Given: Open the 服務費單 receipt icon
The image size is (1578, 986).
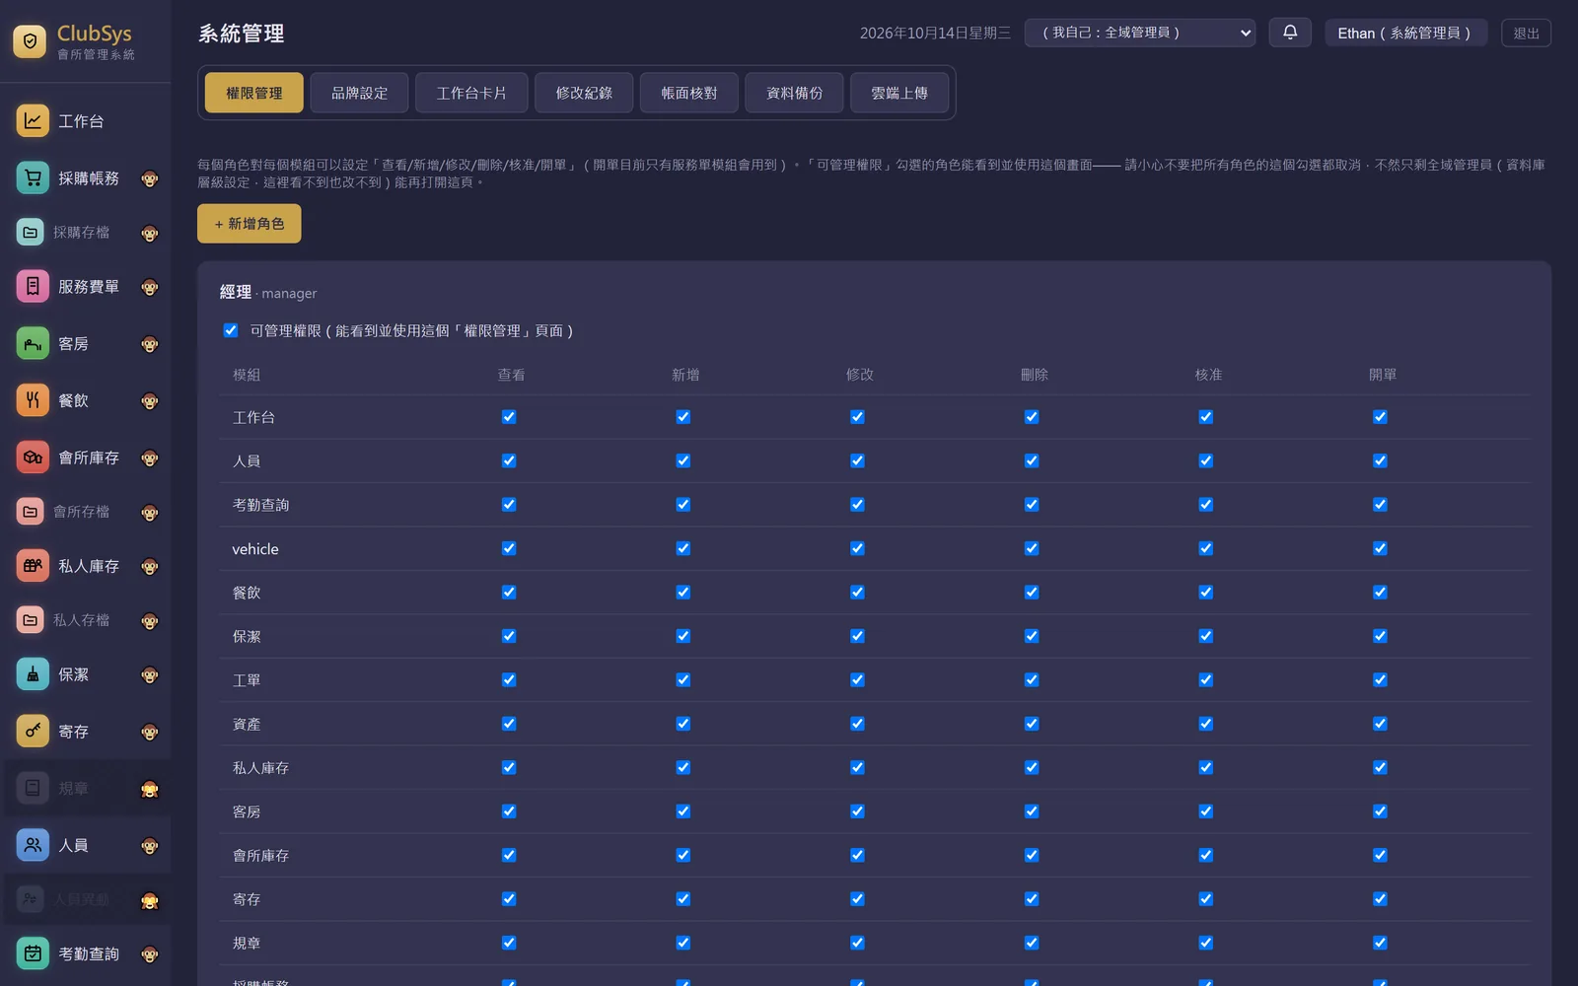Looking at the screenshot, I should tap(33, 287).
